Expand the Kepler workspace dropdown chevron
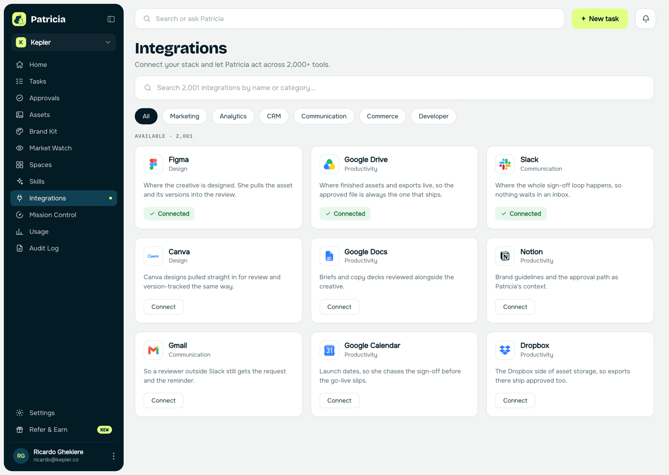The width and height of the screenshot is (669, 475). pyautogui.click(x=108, y=42)
